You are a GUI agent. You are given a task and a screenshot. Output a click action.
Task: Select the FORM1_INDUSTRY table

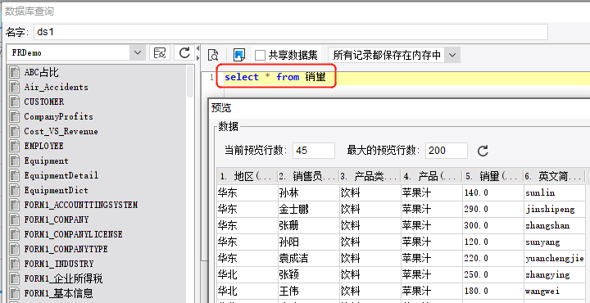click(x=59, y=264)
